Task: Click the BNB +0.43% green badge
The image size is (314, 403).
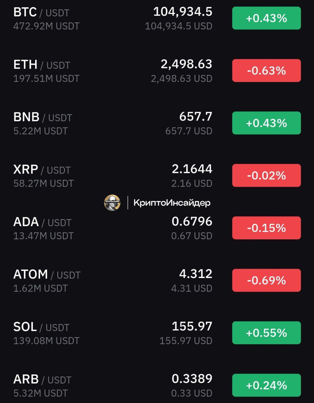Action: pos(267,123)
